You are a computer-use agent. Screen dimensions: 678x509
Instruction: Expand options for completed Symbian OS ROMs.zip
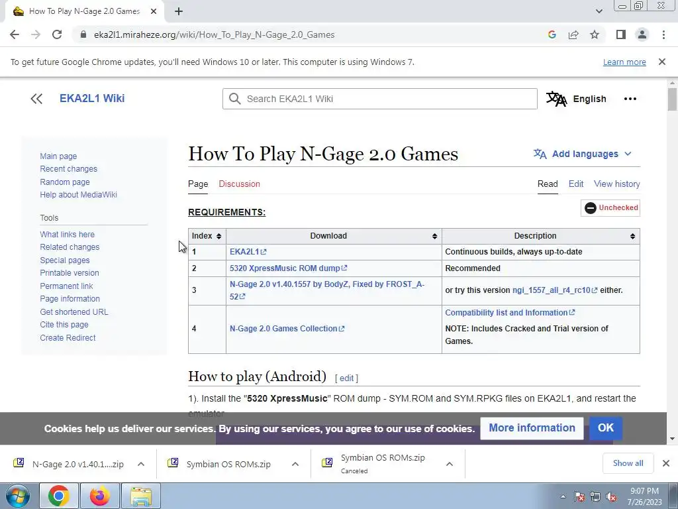(x=295, y=464)
